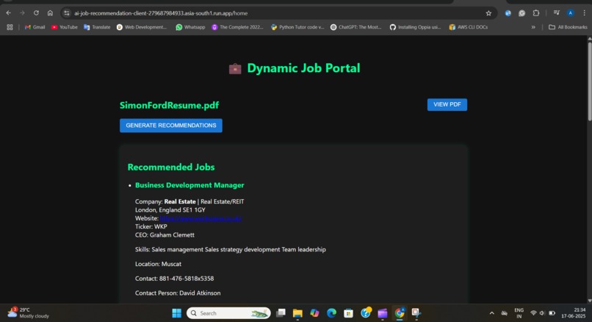The width and height of the screenshot is (592, 322).
Task: Reload the current page
Action: (x=36, y=12)
